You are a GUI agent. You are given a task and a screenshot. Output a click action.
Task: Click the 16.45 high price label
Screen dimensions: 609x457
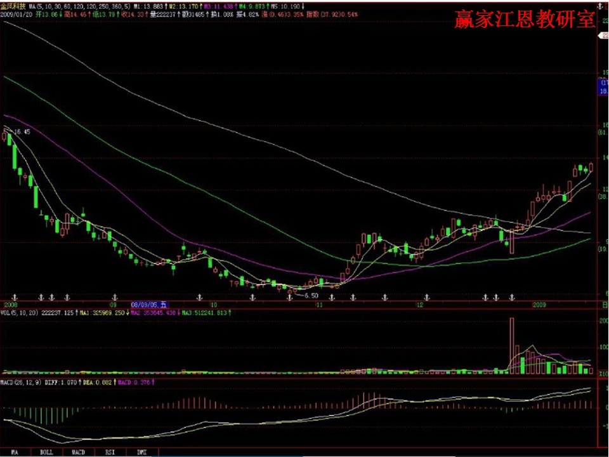(x=22, y=131)
